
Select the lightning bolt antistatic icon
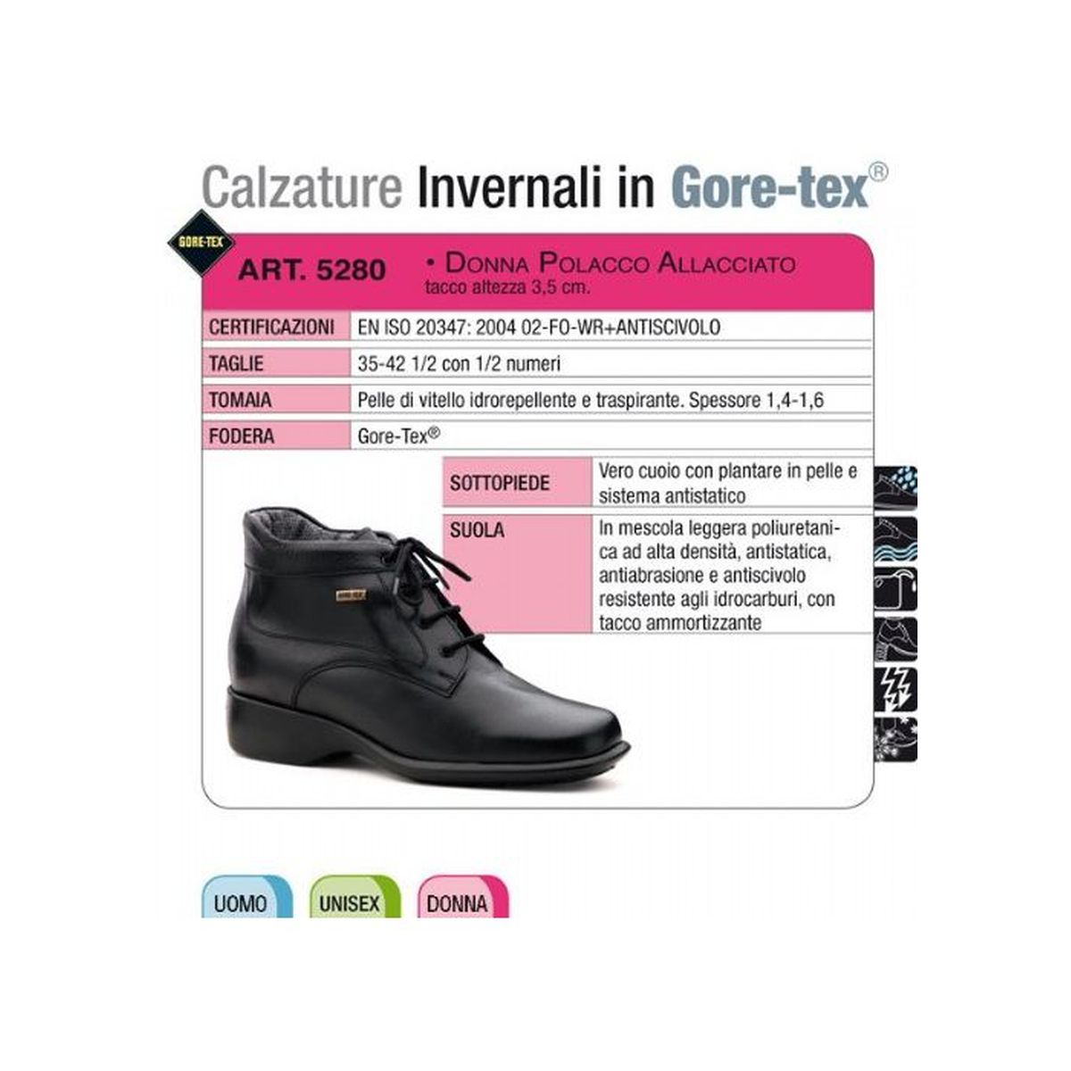[x=895, y=688]
